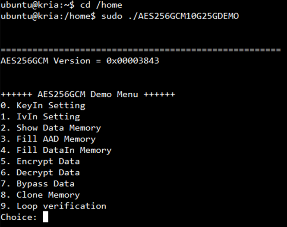
Task: Click the version value 0x00003843
Action: pyautogui.click(x=132, y=61)
